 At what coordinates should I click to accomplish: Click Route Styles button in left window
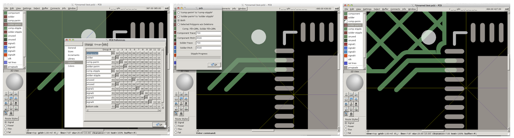(11, 118)
